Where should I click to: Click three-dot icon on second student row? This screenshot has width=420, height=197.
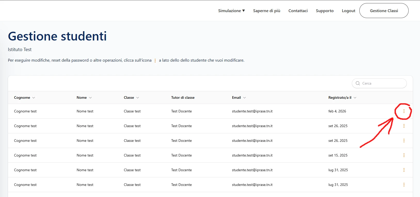(x=404, y=126)
